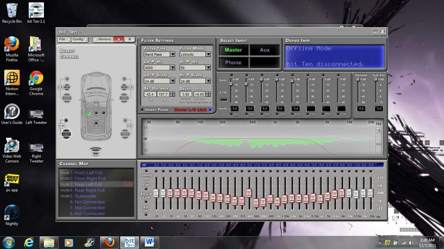The height and width of the screenshot is (249, 444).
Task: Click the Set Distance stepper arrows
Action: coord(173,94)
